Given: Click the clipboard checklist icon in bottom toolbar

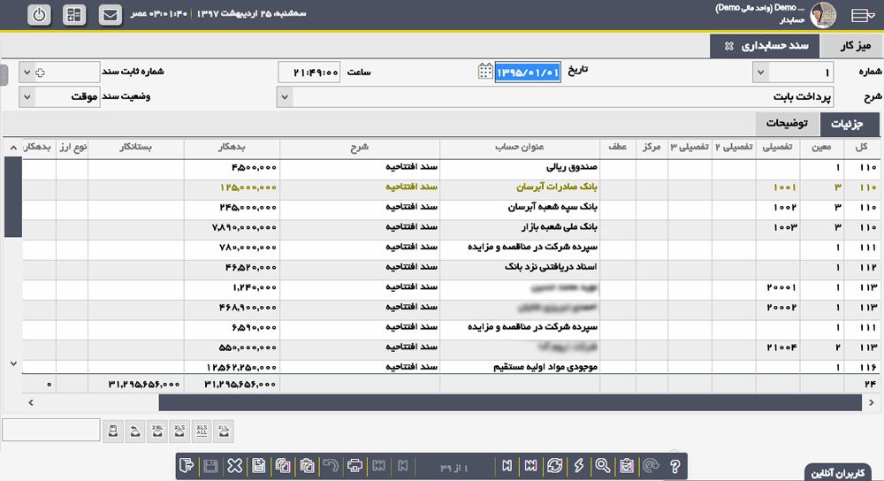Looking at the screenshot, I should pyautogui.click(x=627, y=466).
